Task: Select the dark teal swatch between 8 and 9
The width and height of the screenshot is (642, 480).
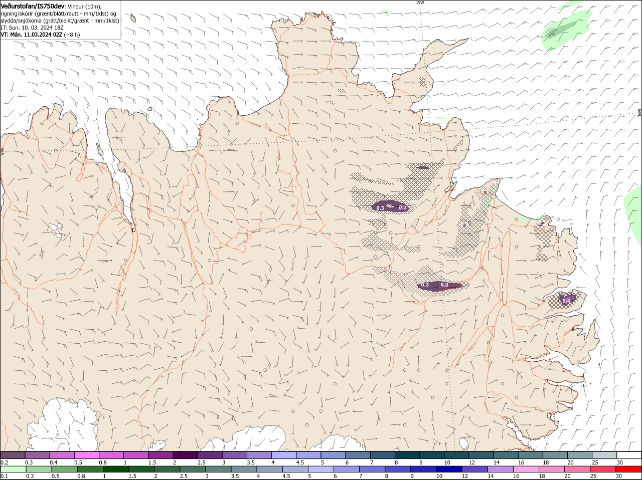Action: click(407, 455)
